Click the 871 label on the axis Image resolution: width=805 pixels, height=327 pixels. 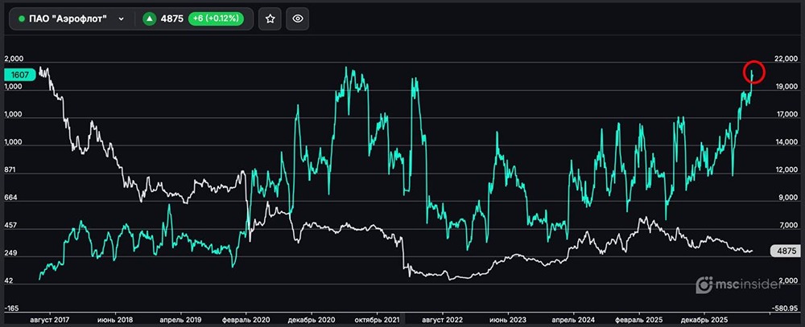coord(10,170)
